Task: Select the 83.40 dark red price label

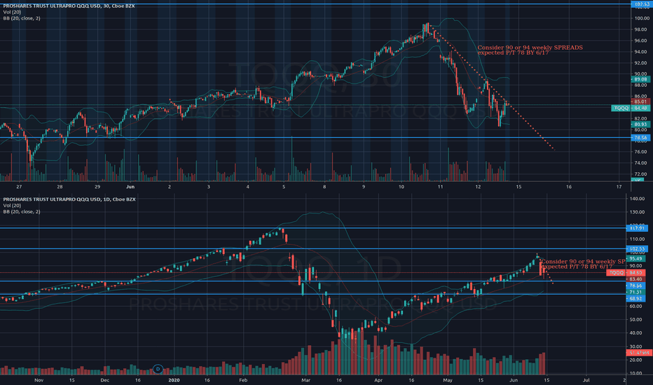Action: (x=636, y=279)
